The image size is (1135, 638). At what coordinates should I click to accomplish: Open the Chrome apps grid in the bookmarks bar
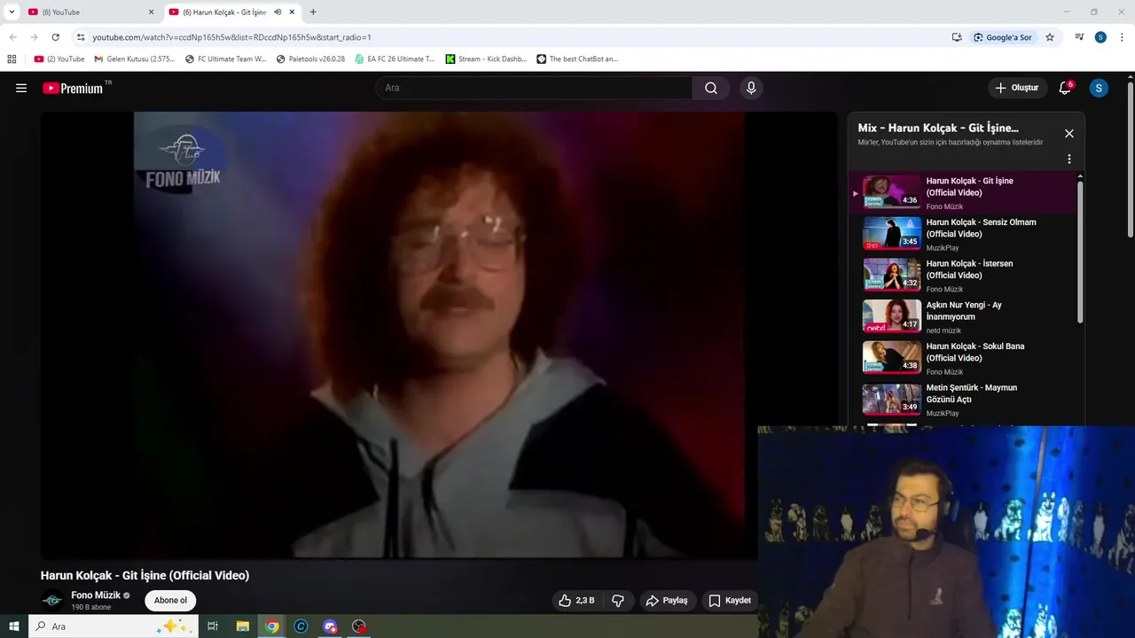[12, 59]
